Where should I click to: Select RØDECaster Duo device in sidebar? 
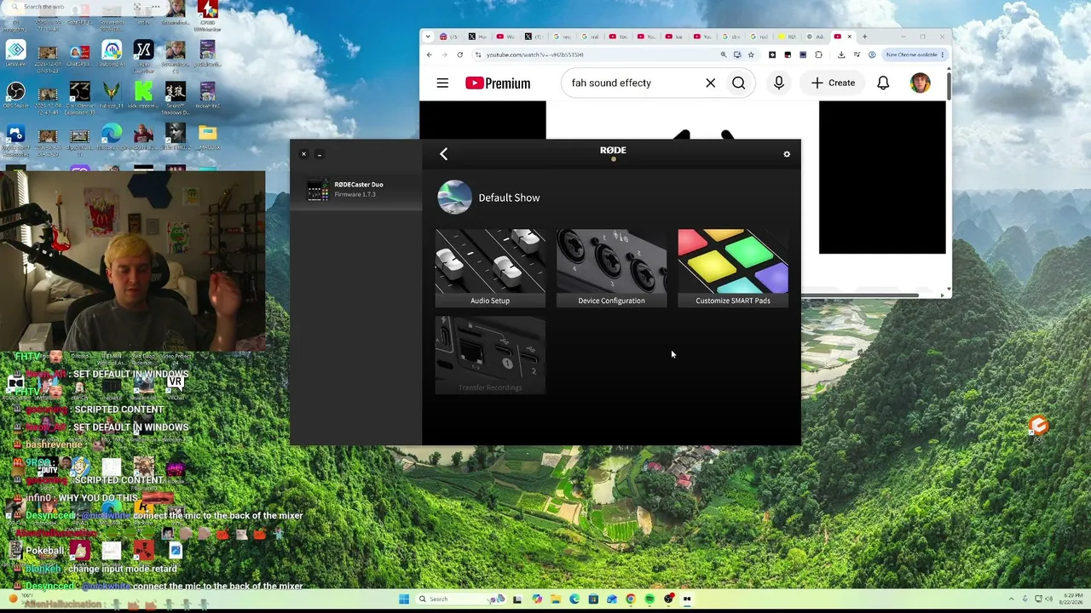(356, 189)
